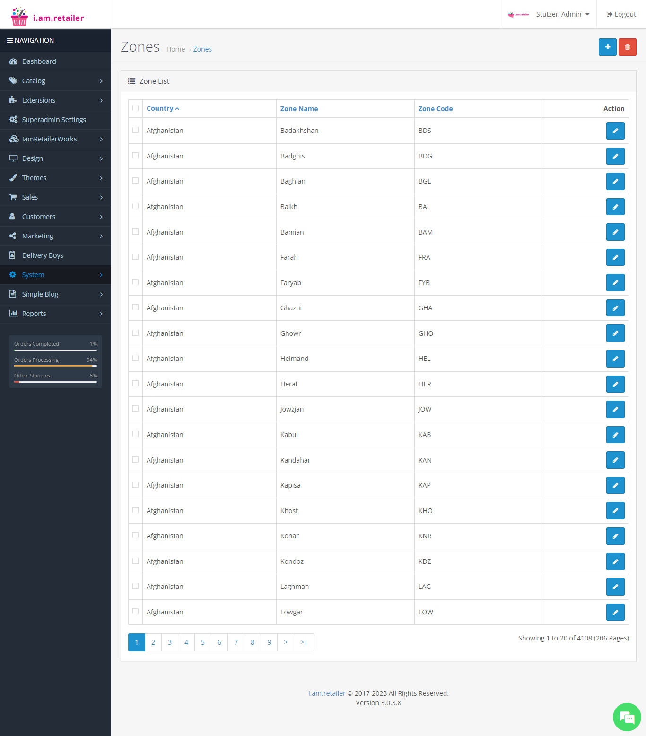Go to page 2 of the zone list
Image resolution: width=646 pixels, height=736 pixels.
pyautogui.click(x=153, y=642)
